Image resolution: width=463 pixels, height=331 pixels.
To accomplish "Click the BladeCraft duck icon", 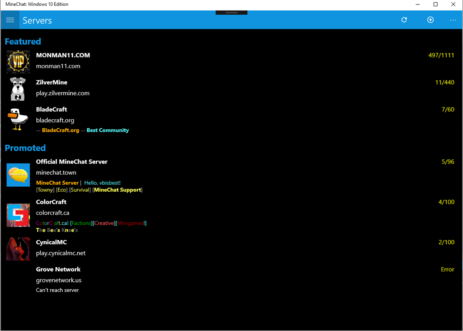I will point(18,119).
